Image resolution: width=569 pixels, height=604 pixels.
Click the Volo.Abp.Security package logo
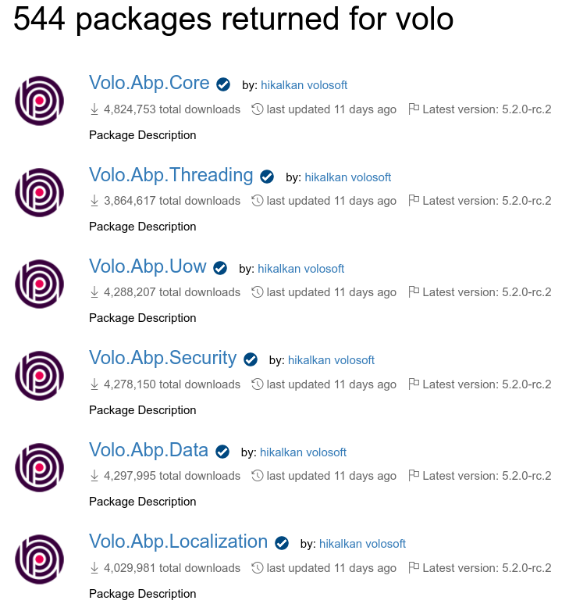click(x=39, y=376)
